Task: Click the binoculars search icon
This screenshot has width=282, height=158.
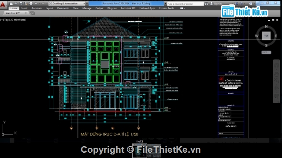Action: 207,4
